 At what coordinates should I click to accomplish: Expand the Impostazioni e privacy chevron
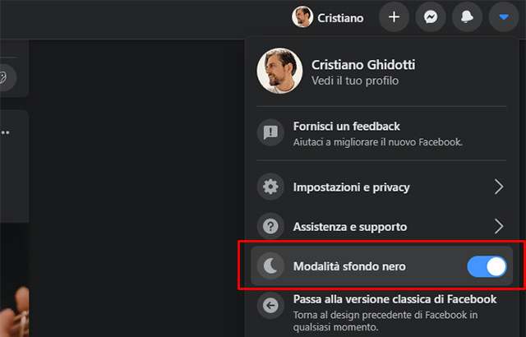tap(498, 187)
